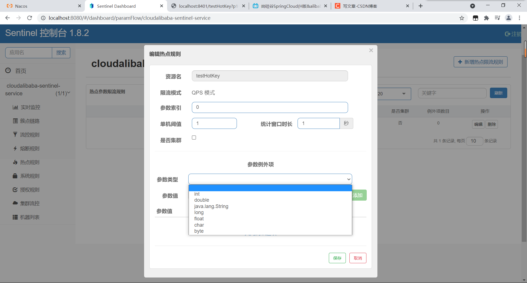Toggle the 是否集群 checkbox
This screenshot has width=527, height=283.
[194, 137]
